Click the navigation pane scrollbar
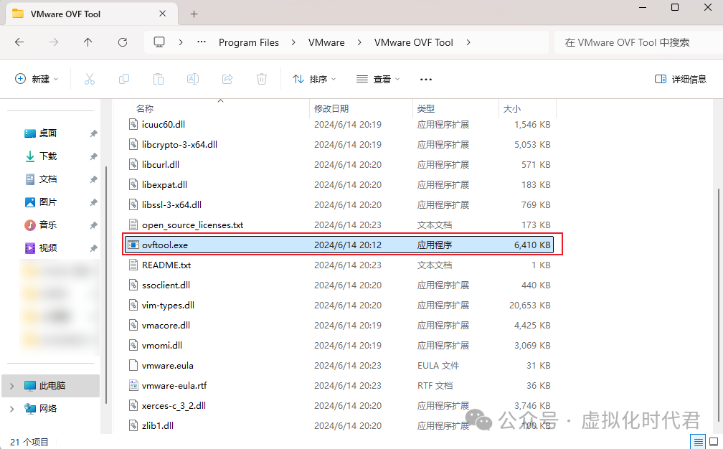The image size is (723, 449). tap(106, 285)
